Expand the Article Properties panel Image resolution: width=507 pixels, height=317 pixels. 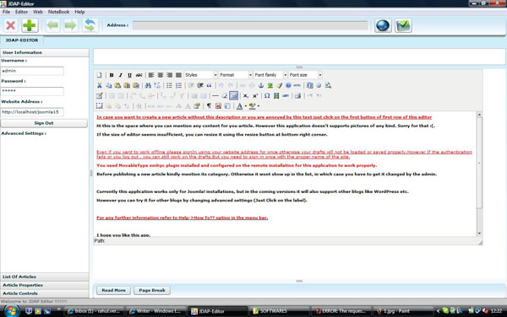pyautogui.click(x=45, y=285)
